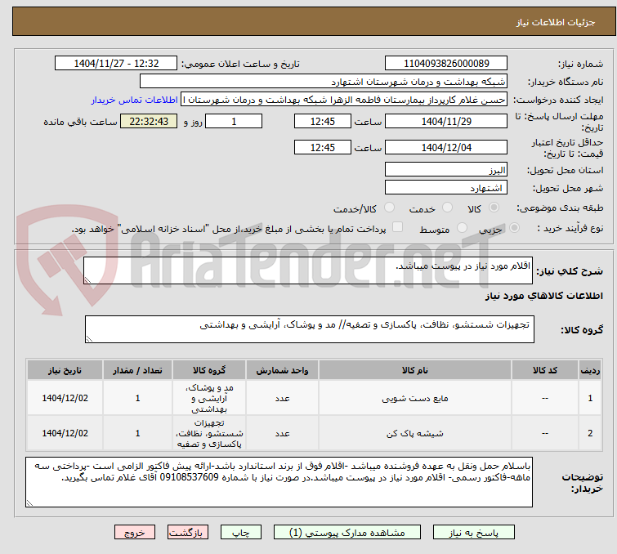Viewport: 617px width, 554px height.
Task: Click the goods group cell مد و پوشاک
Action: coord(209,398)
